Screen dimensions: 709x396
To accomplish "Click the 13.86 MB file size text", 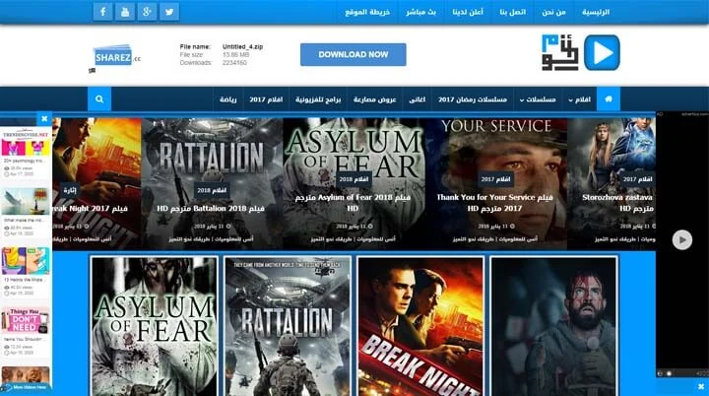I will tap(235, 55).
